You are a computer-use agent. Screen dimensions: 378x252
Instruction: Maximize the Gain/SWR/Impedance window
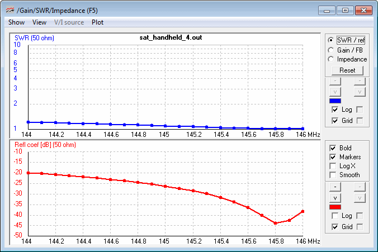[345, 11]
